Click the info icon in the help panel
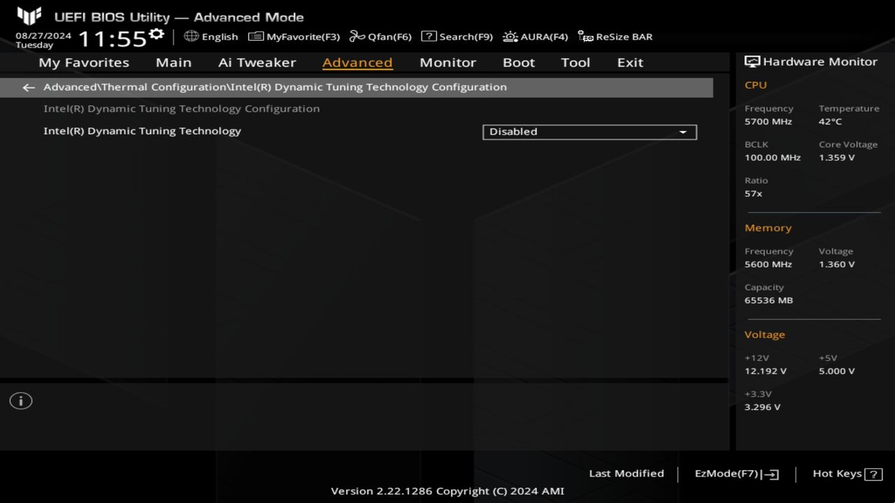895x503 pixels. [x=21, y=401]
